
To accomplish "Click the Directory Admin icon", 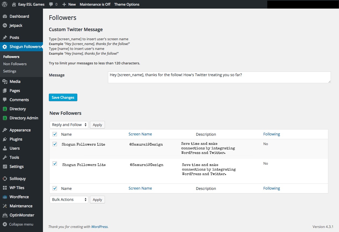I will [x=5, y=118].
